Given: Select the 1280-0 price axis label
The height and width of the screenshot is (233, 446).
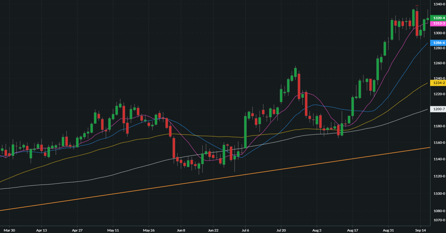Looking at the screenshot, I should (439, 48).
